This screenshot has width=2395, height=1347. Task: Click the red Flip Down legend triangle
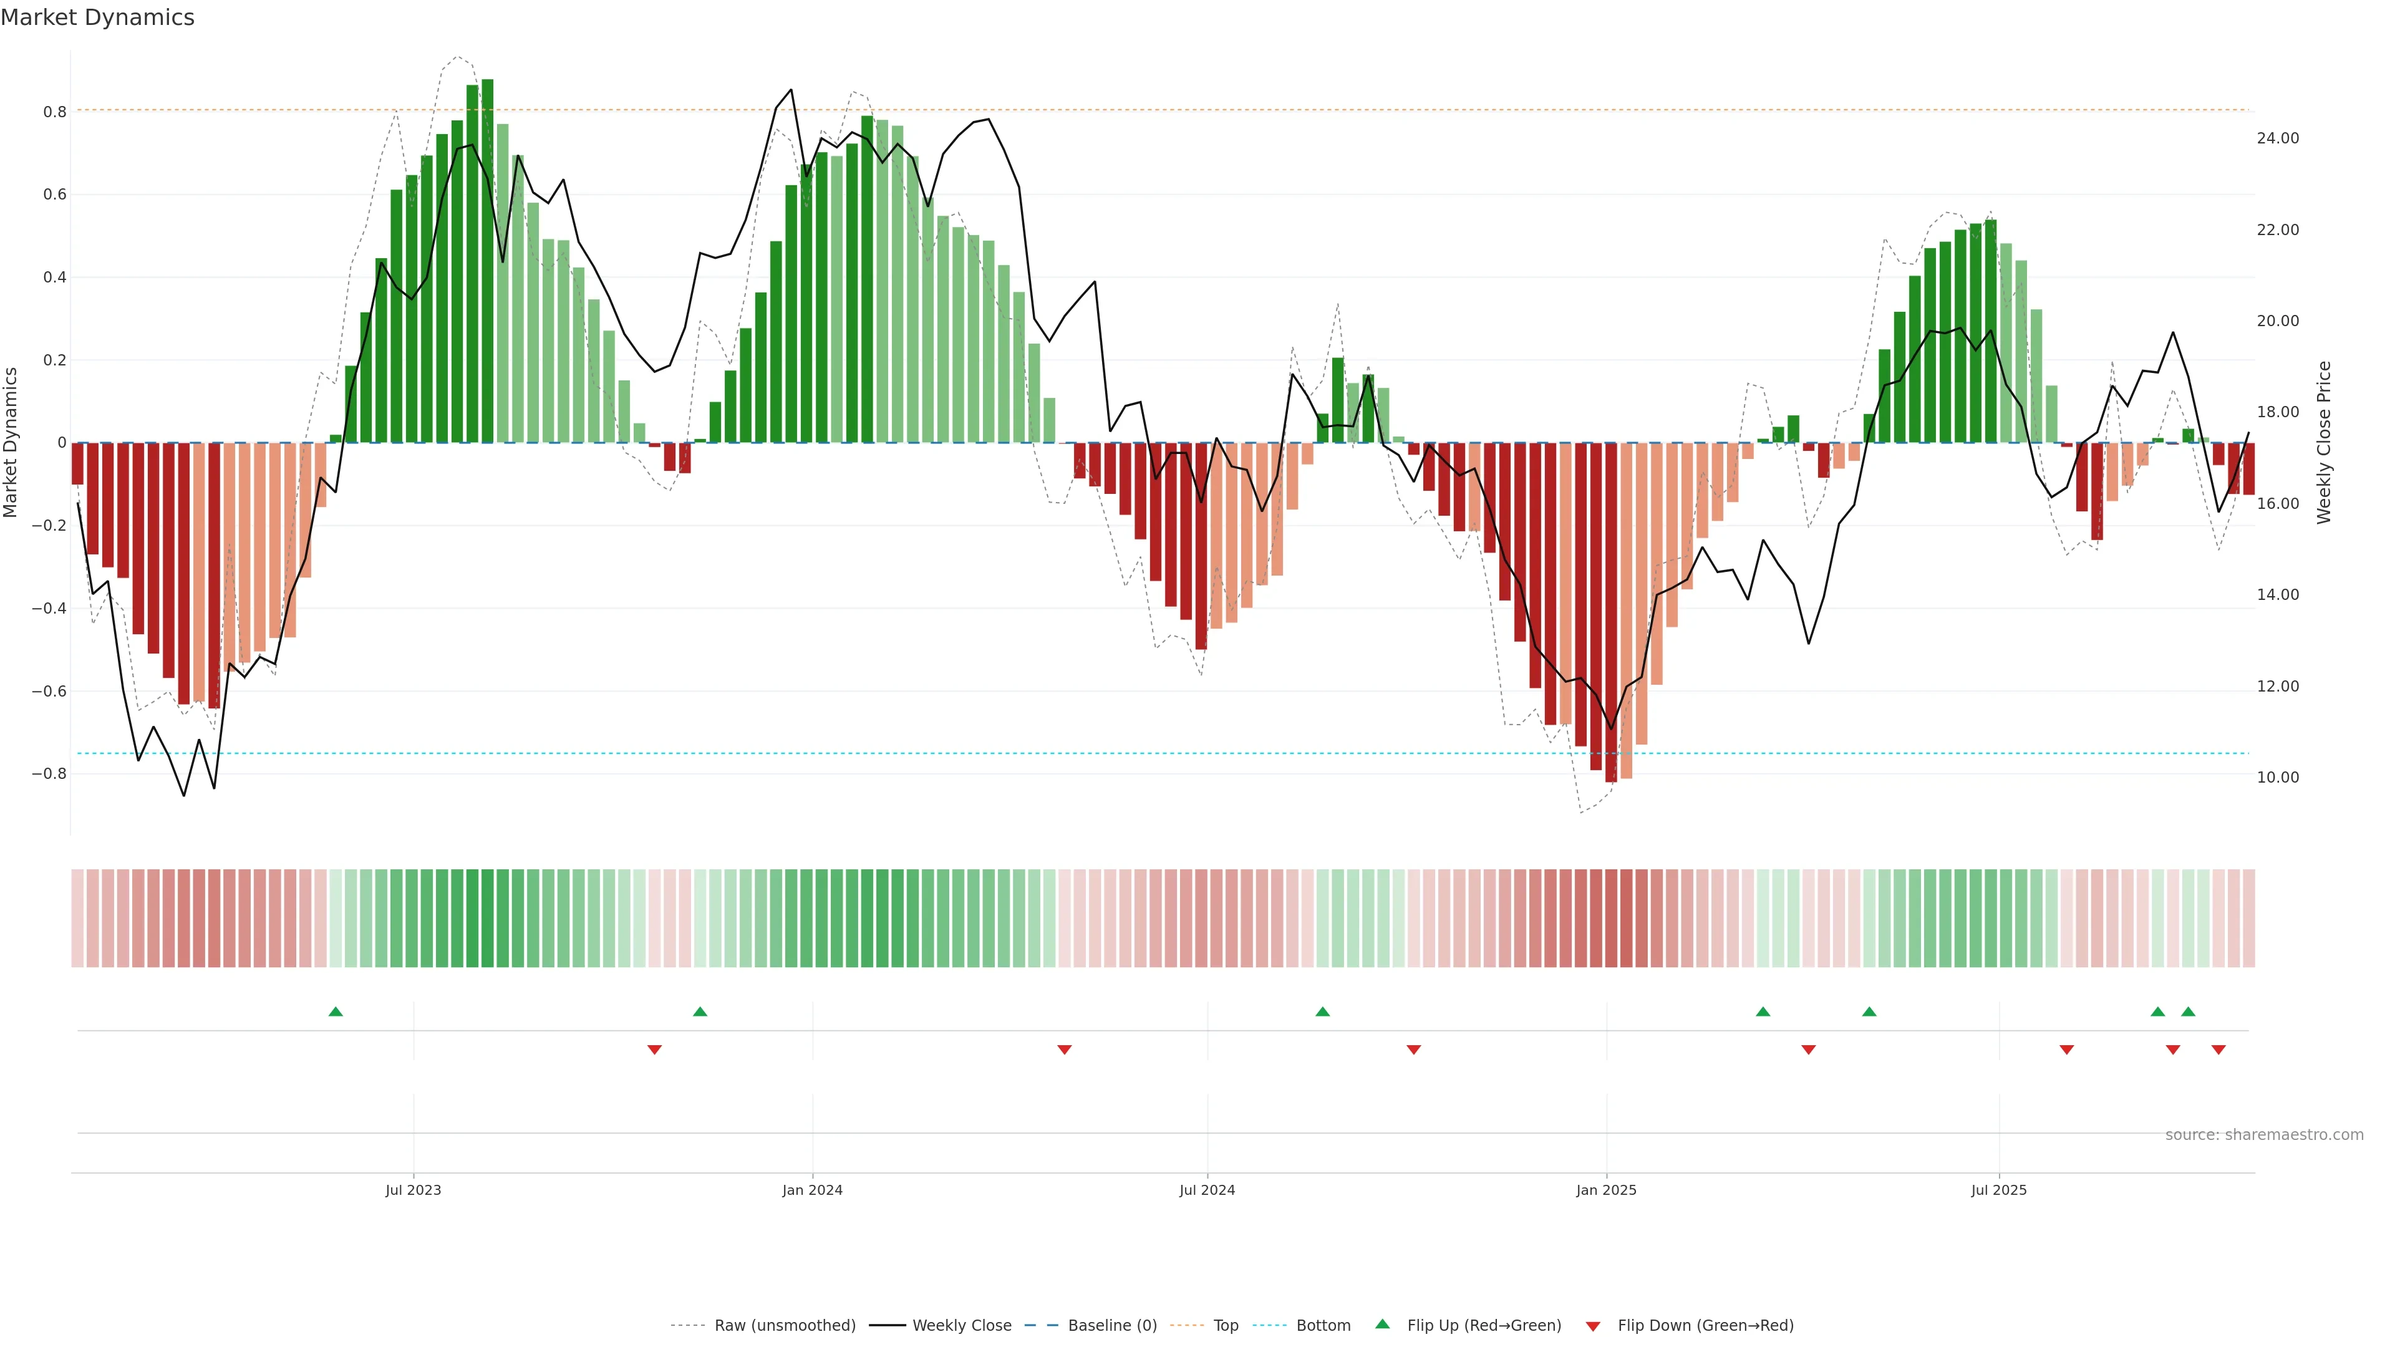[1593, 1326]
